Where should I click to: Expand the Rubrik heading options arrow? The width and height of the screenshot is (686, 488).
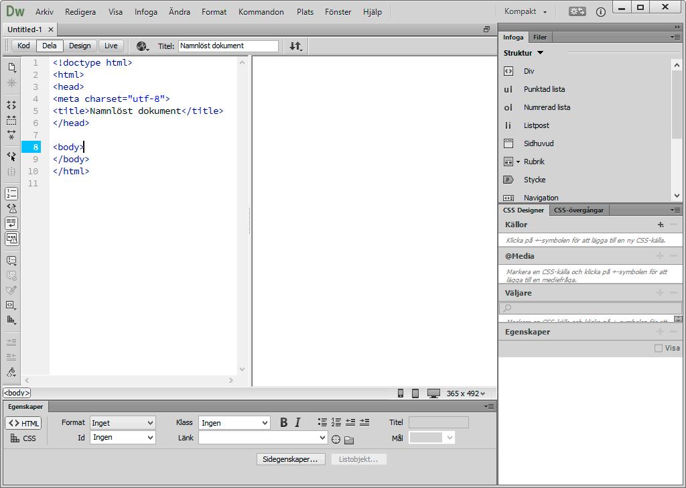[518, 162]
